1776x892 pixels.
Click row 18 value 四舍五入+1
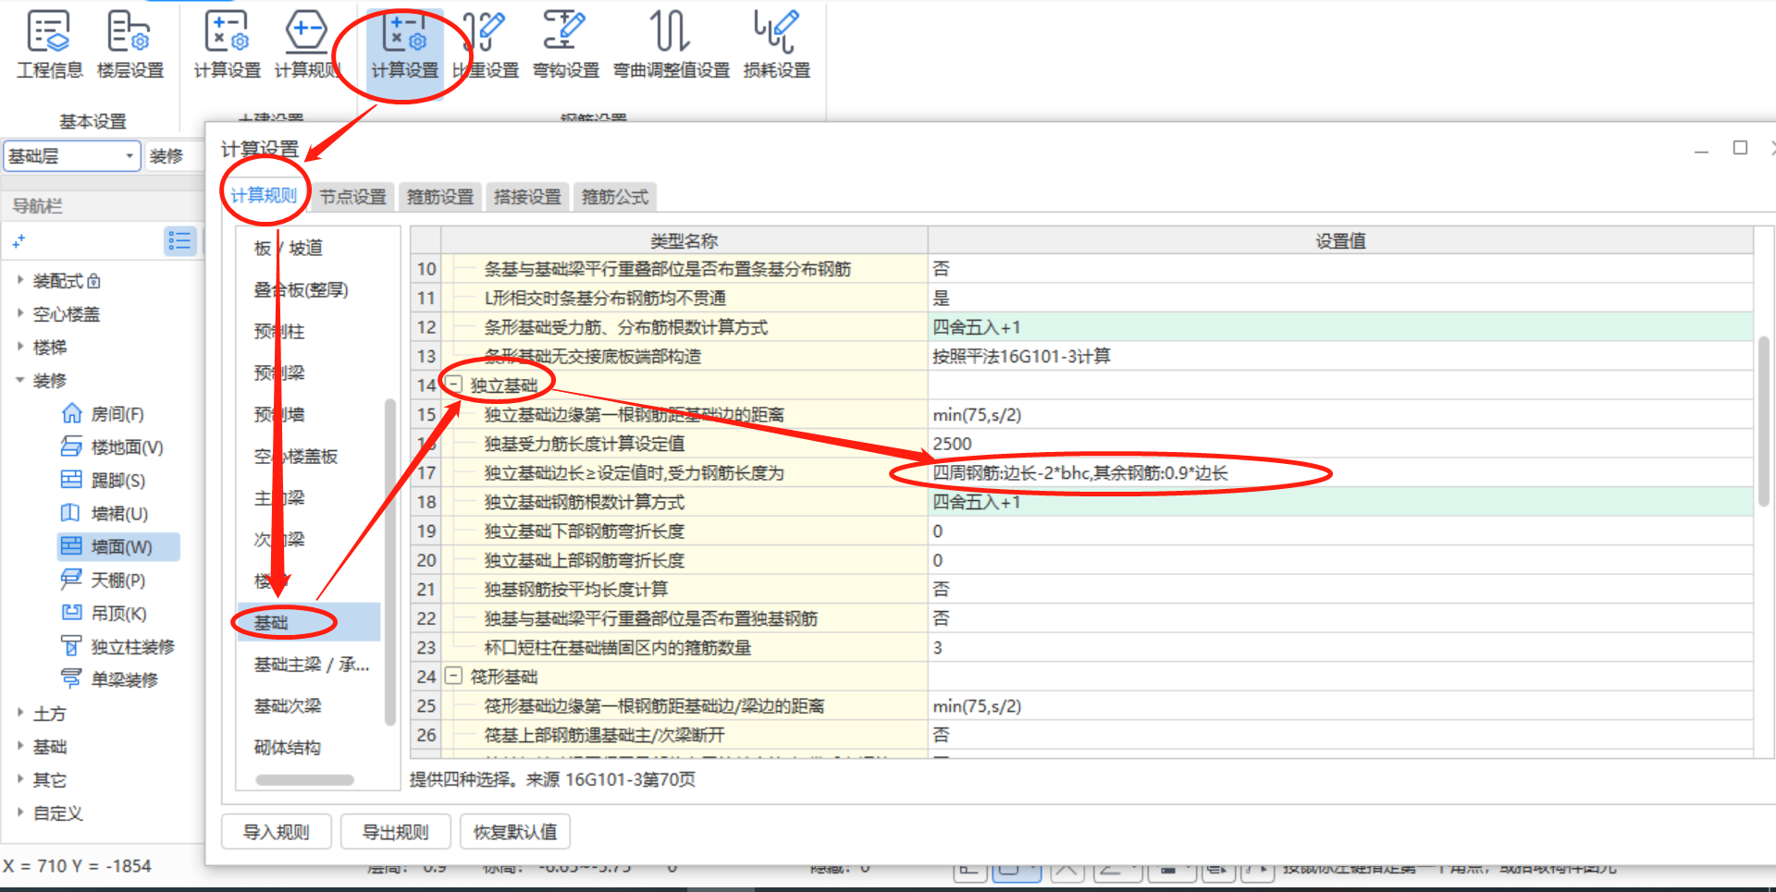(x=1340, y=502)
